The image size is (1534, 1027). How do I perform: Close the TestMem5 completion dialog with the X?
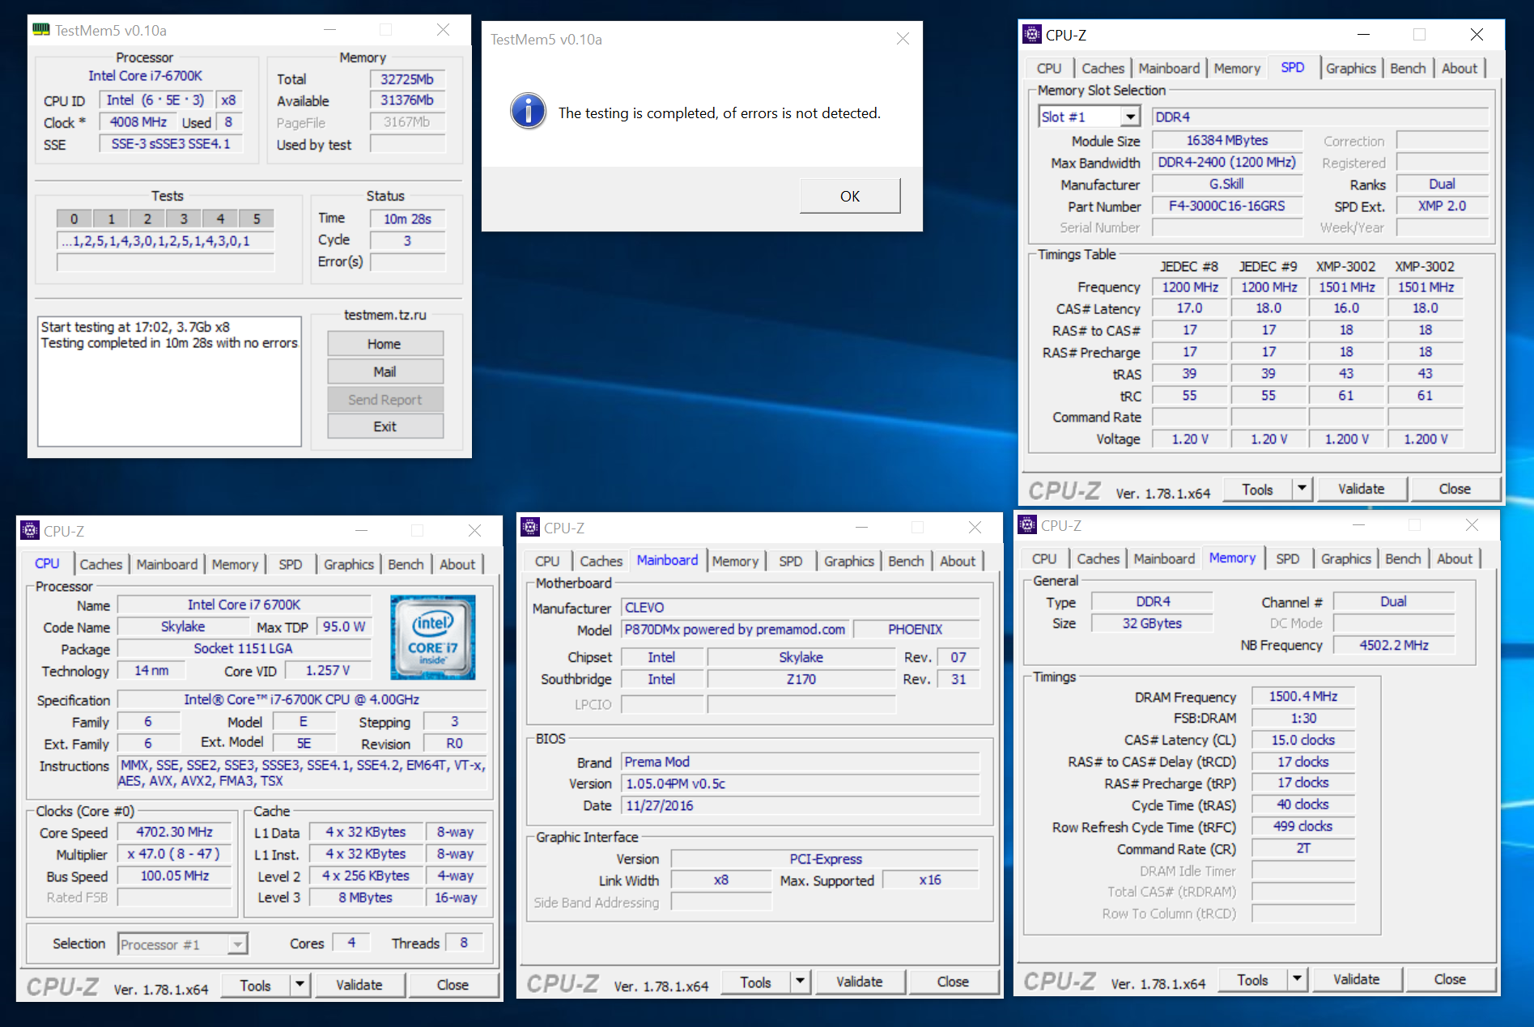[x=903, y=39]
